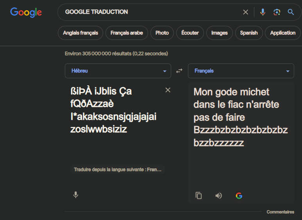Image resolution: width=302 pixels, height=220 pixels.
Task: Start voice search with microphone icon
Action: (263, 12)
